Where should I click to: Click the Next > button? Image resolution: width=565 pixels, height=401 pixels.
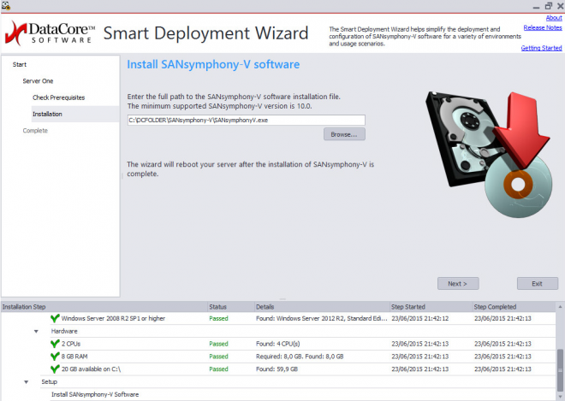pyautogui.click(x=458, y=284)
